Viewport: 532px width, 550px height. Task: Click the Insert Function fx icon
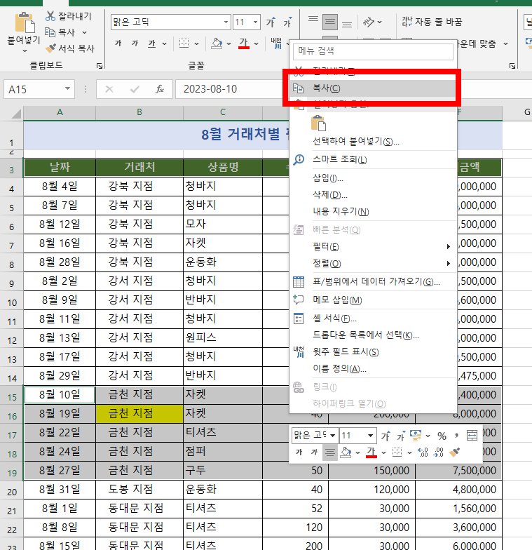coord(160,89)
